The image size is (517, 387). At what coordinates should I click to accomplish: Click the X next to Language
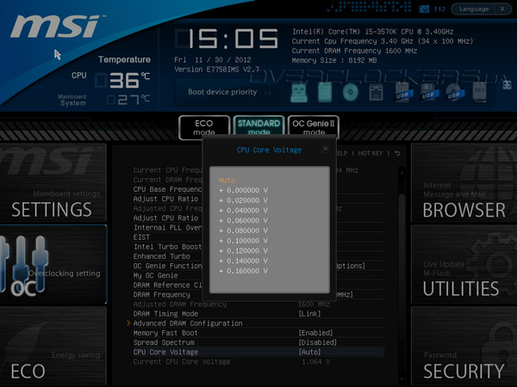(502, 9)
